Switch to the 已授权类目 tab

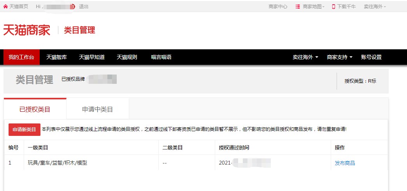[x=35, y=109]
